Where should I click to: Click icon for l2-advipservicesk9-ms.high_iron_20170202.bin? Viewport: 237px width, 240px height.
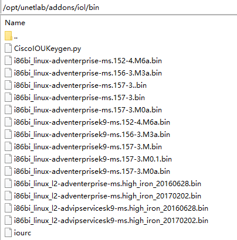pos(8,220)
